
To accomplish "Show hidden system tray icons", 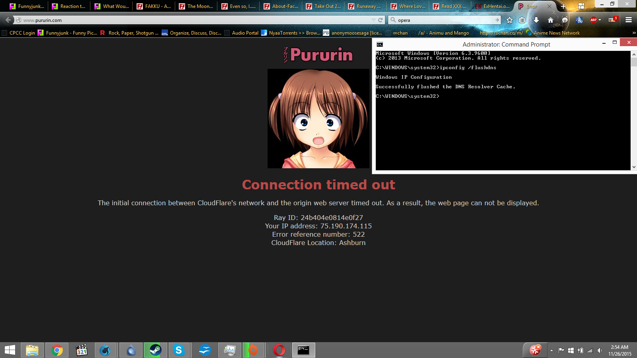I will pyautogui.click(x=551, y=350).
